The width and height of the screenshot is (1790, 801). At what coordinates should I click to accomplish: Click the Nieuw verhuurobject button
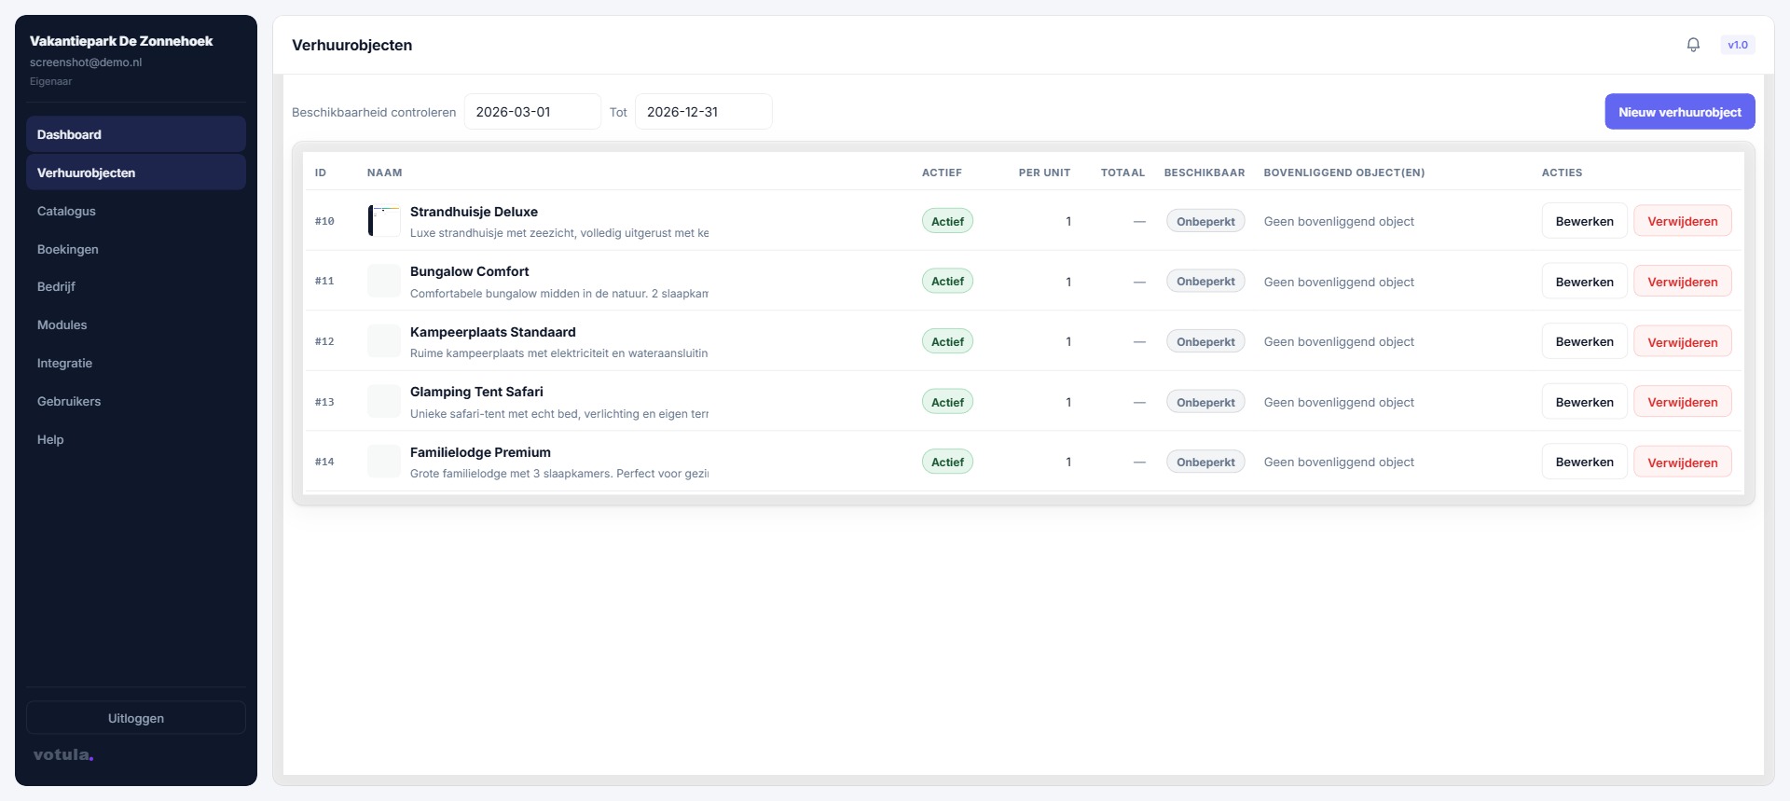pos(1679,112)
